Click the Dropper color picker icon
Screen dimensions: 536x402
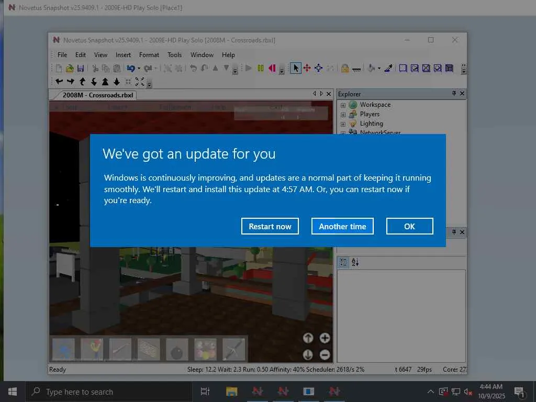(388, 69)
